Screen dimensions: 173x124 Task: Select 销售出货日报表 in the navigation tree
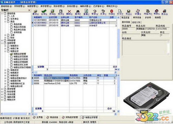coord(21,57)
